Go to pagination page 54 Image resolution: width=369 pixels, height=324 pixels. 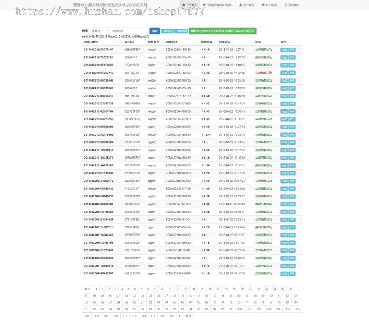[x=86, y=302]
